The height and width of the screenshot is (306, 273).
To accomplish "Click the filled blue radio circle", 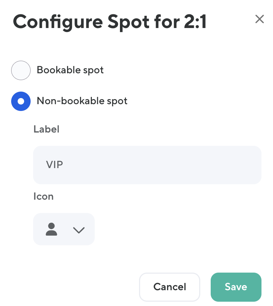I will click(21, 101).
